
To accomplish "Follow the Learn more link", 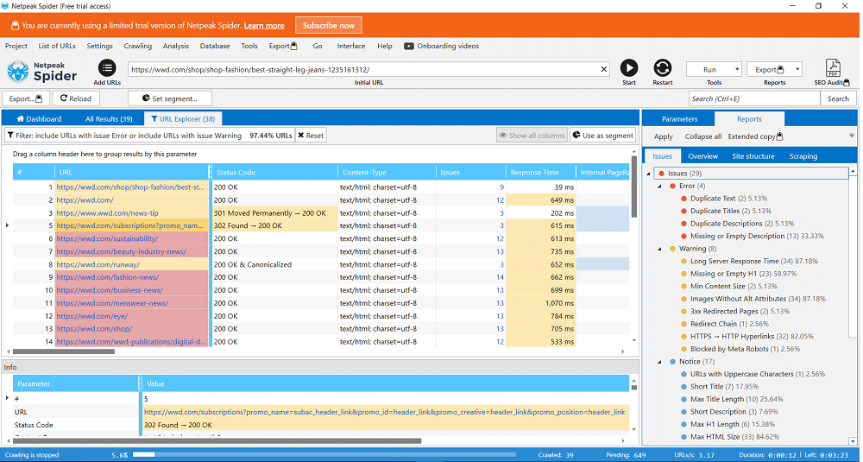I will (x=263, y=25).
